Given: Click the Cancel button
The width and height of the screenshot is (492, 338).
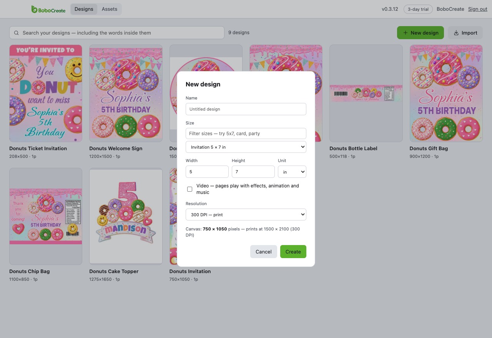Looking at the screenshot, I should [264, 252].
